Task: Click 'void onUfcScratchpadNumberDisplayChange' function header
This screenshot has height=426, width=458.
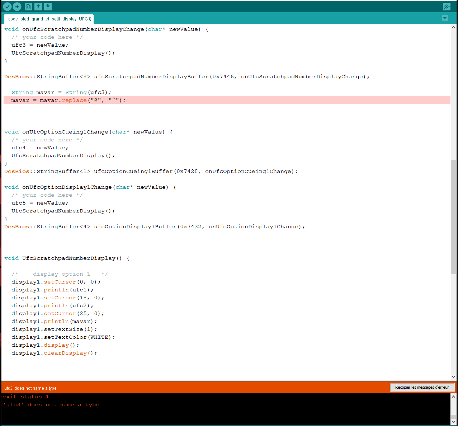Action: click(x=106, y=29)
